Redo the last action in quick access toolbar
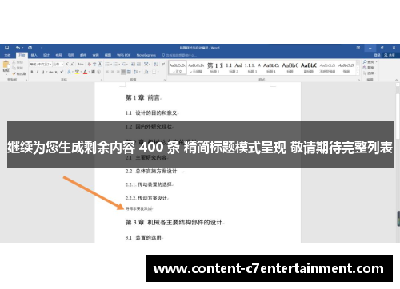This screenshot has height=289, width=400. click(x=30, y=48)
